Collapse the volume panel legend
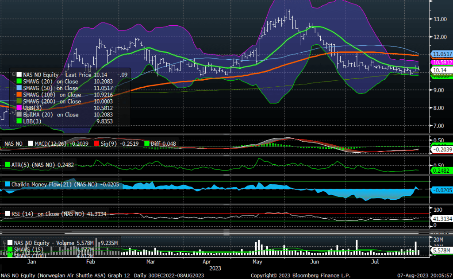453x279 pixels. [x=4, y=243]
